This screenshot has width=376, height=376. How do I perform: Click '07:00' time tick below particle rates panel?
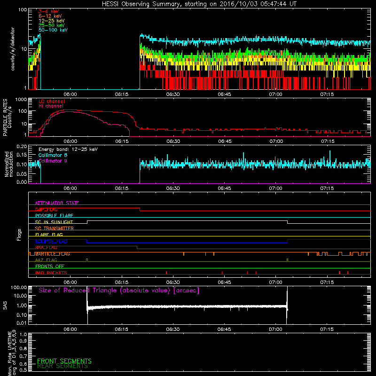[x=276, y=141]
